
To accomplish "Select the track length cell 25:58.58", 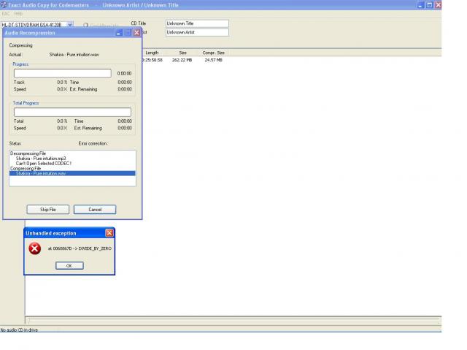I will [153, 60].
